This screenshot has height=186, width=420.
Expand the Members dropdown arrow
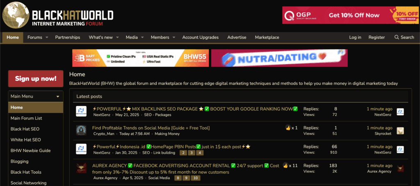coord(174,37)
